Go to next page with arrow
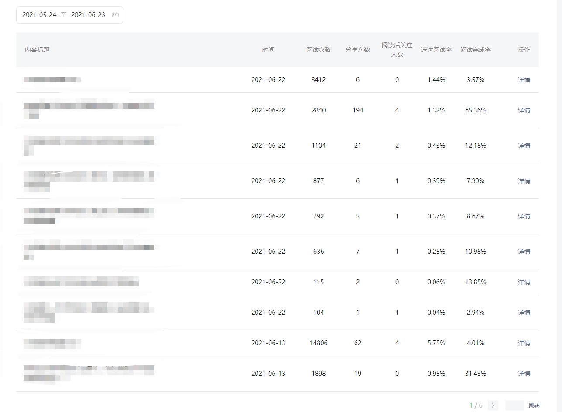 click(493, 405)
